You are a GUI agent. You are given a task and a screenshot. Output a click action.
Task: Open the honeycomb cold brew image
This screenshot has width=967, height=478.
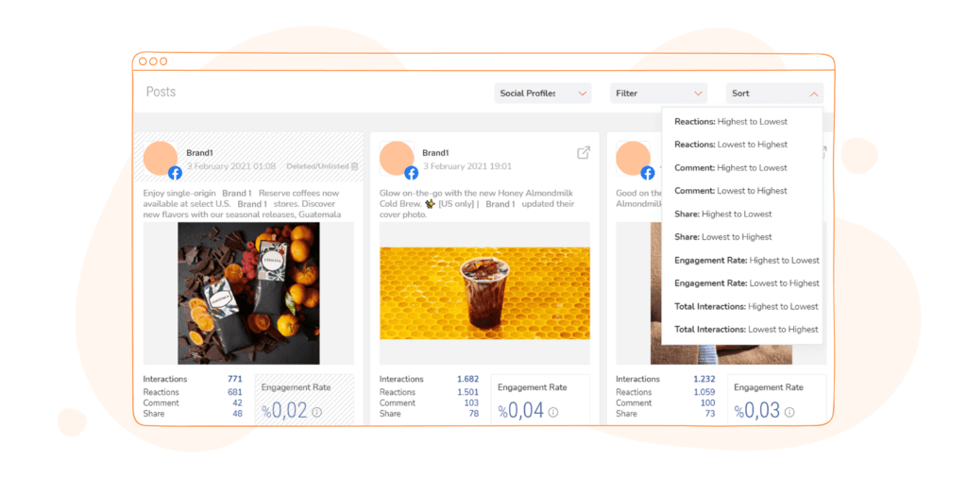click(484, 294)
